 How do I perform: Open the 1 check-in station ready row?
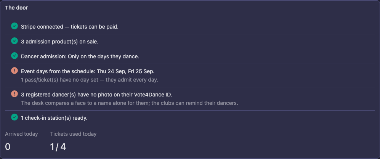190,118
